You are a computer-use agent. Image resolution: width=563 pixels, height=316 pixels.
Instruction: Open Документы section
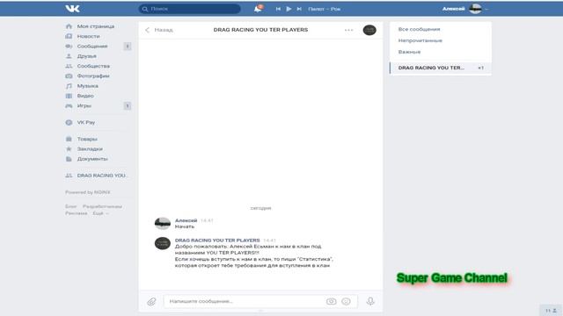[x=92, y=159]
